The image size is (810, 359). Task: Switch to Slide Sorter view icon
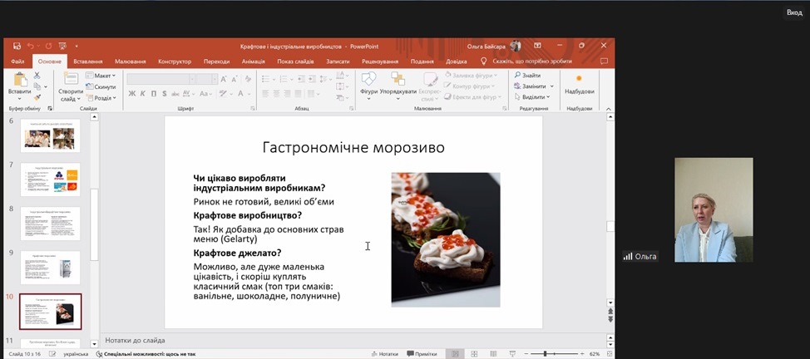(x=475, y=353)
